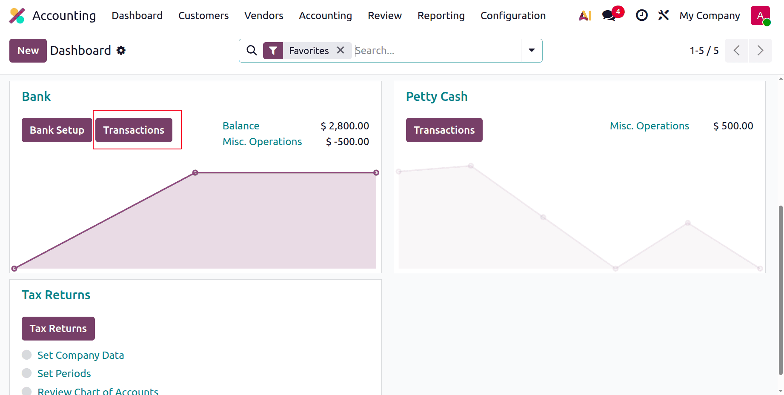Open the My Company switcher
The width and height of the screenshot is (784, 395).
pos(710,16)
